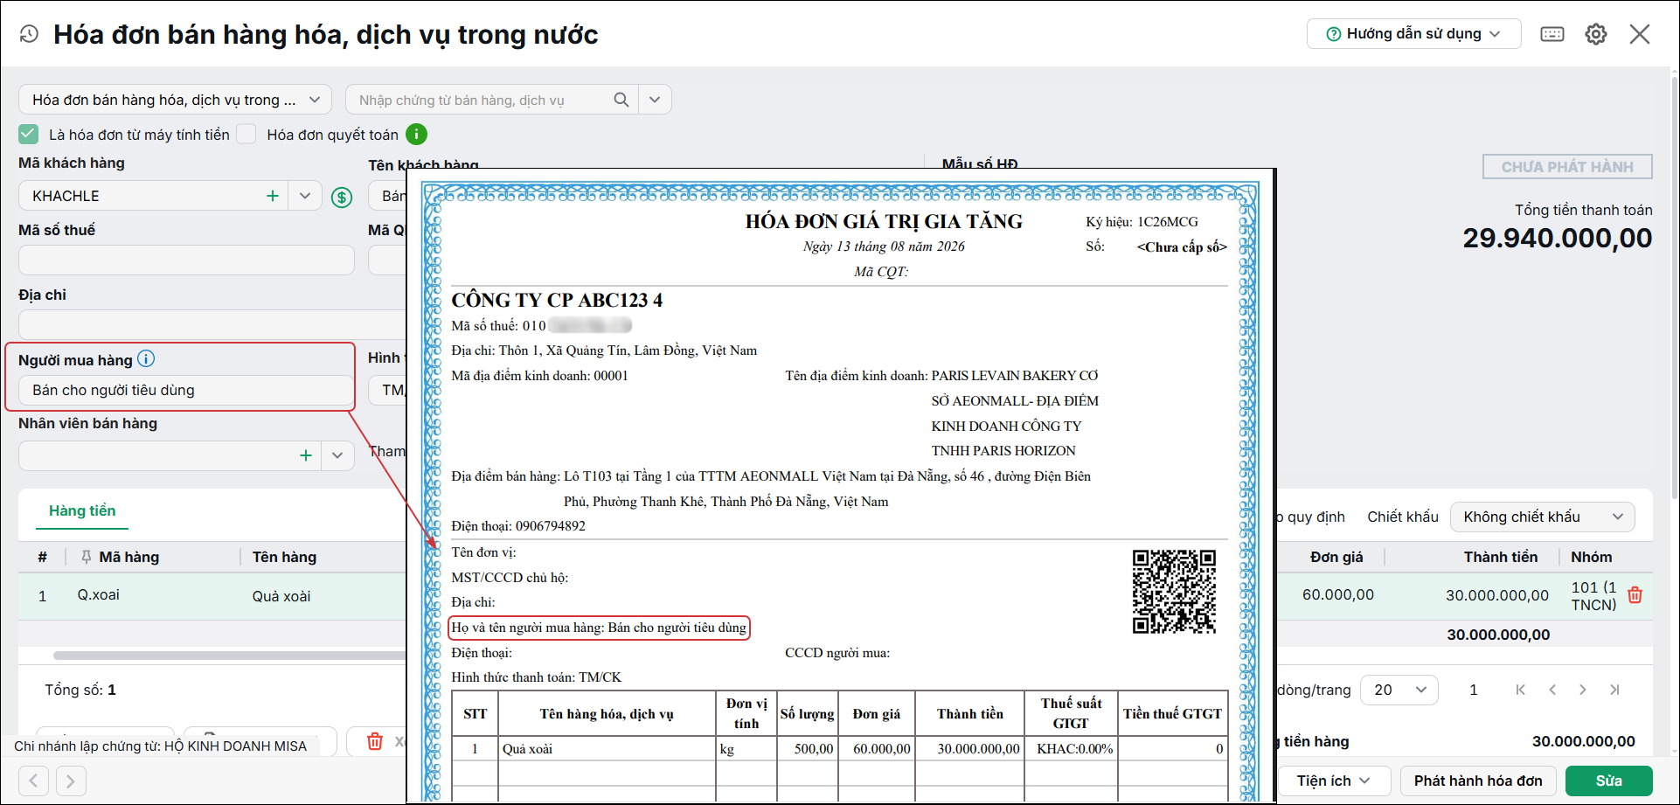Open the rows per page dropdown showing 20

pos(1400,690)
